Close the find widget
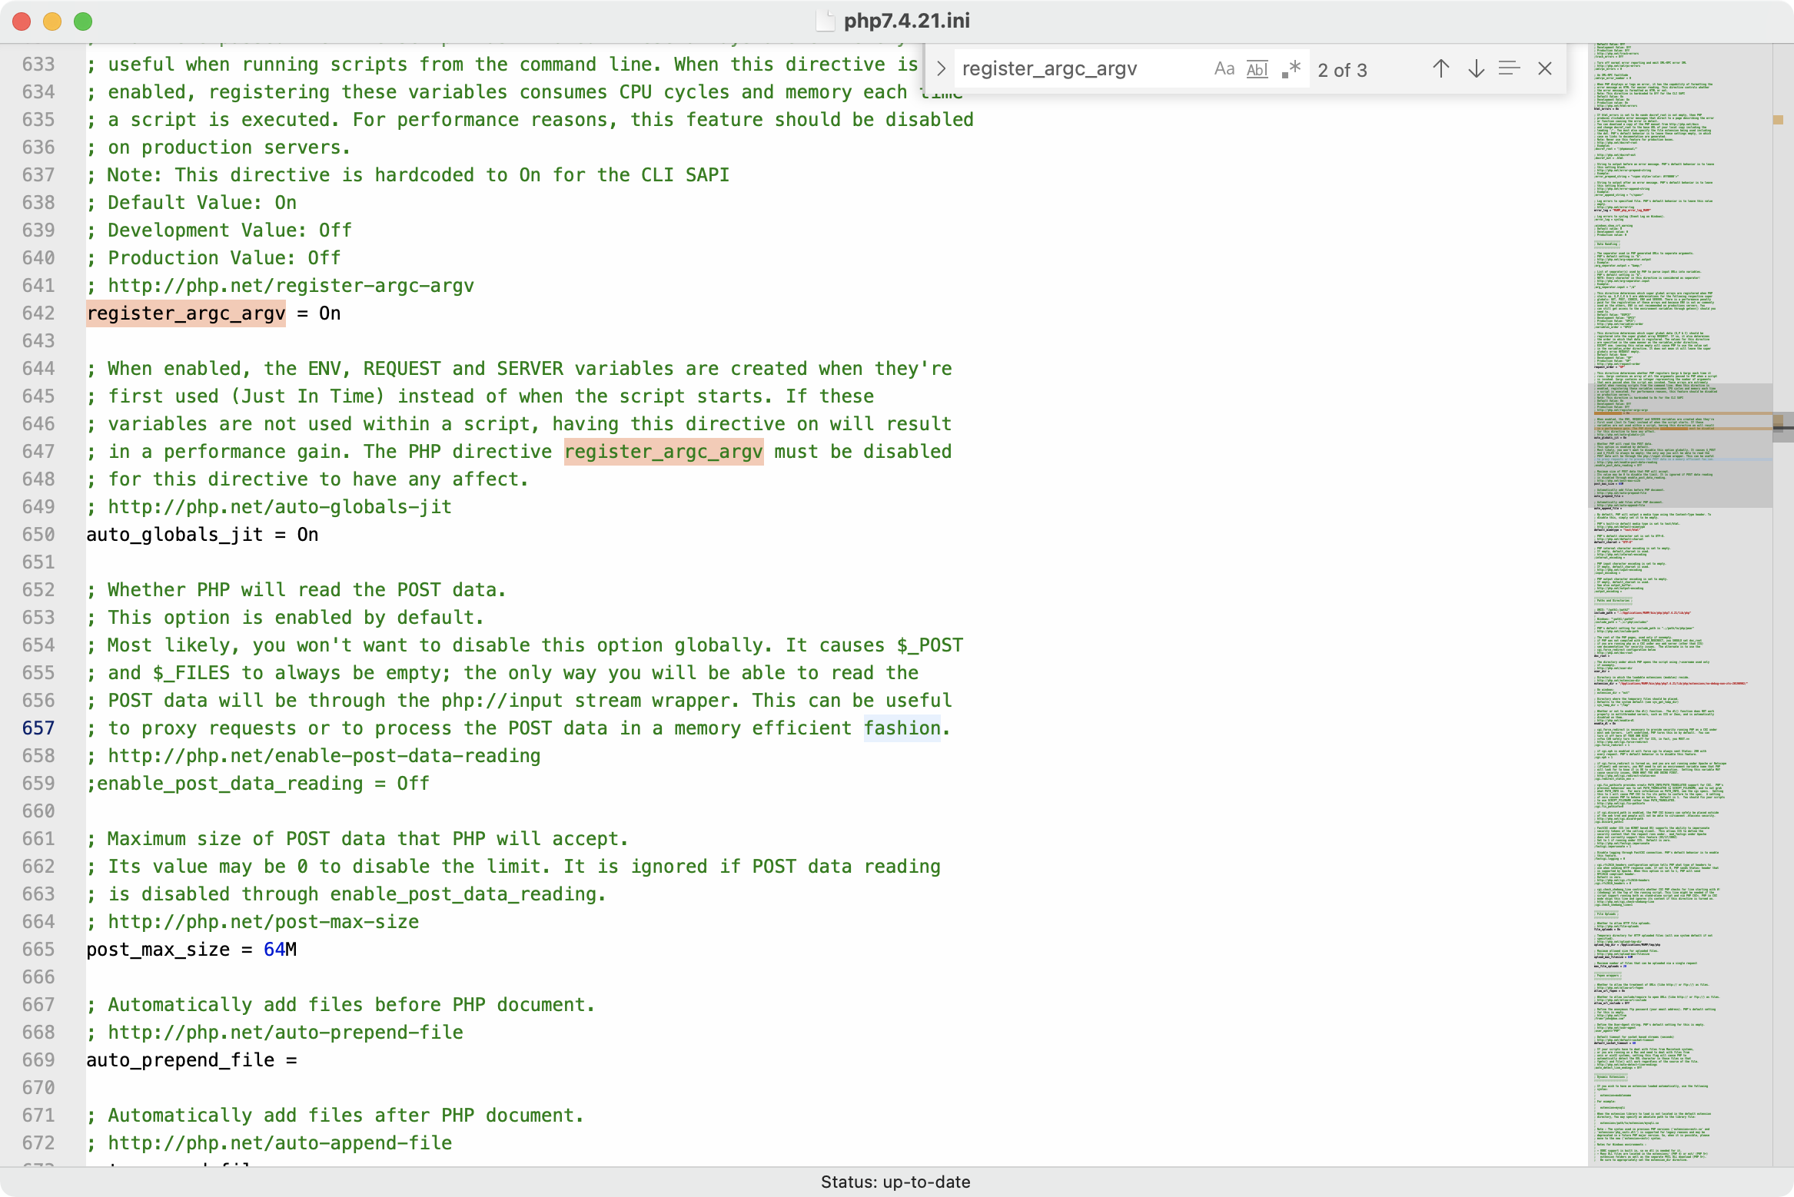The width and height of the screenshot is (1794, 1197). coord(1545,69)
